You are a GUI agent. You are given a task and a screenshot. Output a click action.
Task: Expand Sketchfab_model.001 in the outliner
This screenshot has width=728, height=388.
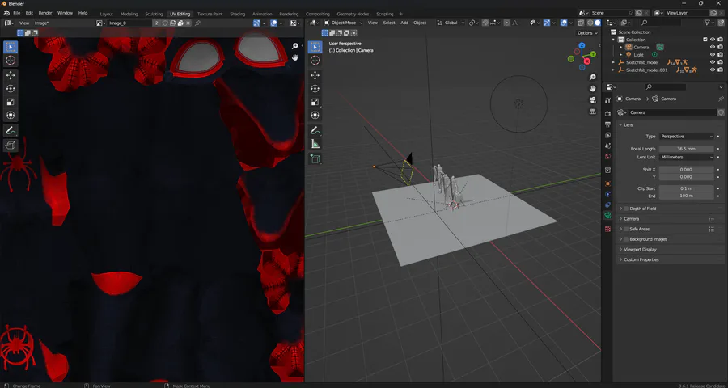(x=613, y=70)
